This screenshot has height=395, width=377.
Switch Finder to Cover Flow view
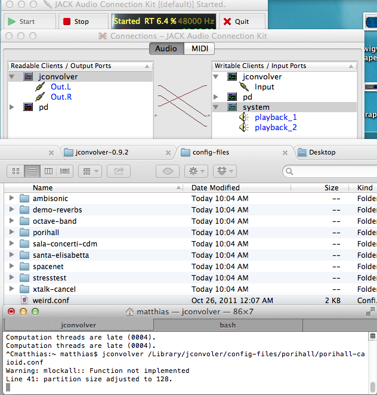(64, 171)
